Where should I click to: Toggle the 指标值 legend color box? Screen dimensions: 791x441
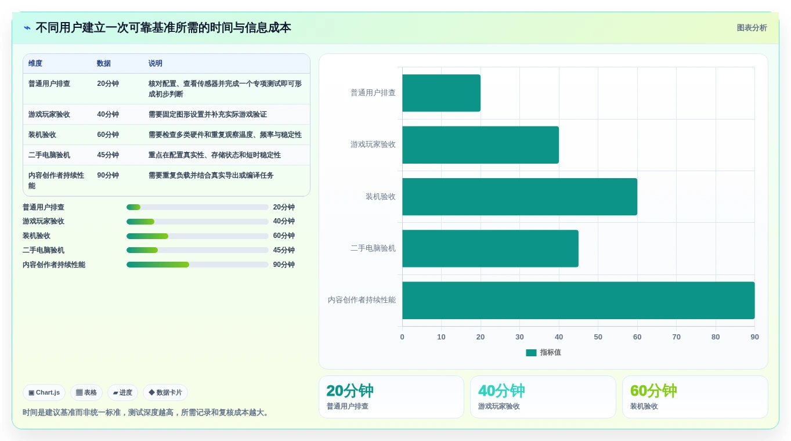tap(531, 353)
